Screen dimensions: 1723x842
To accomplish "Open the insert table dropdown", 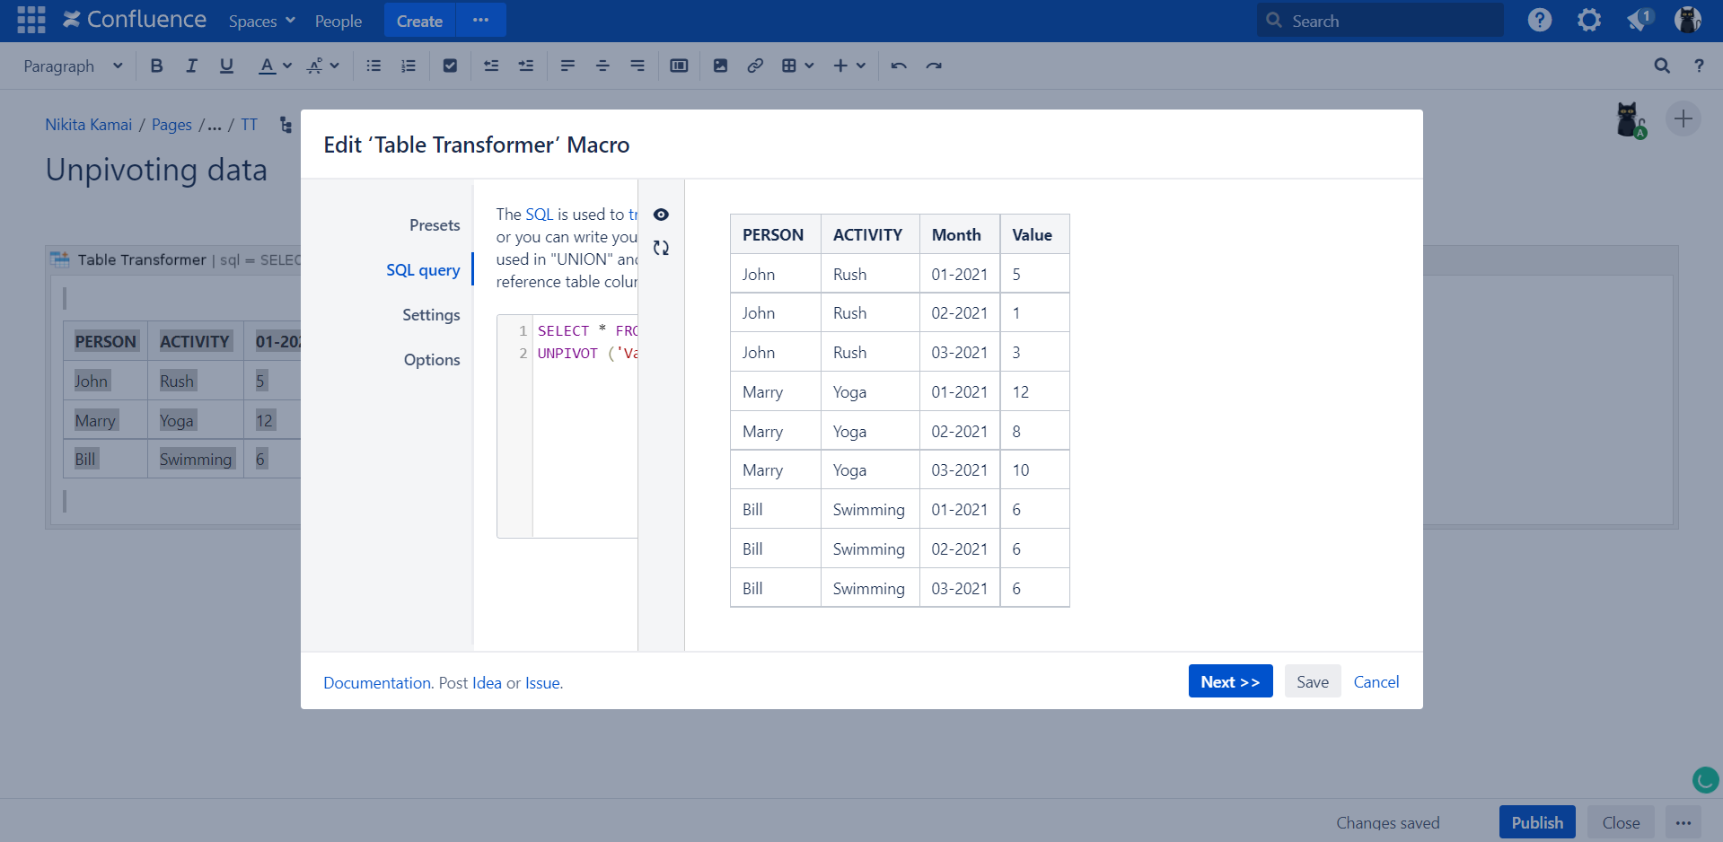I will (x=797, y=66).
